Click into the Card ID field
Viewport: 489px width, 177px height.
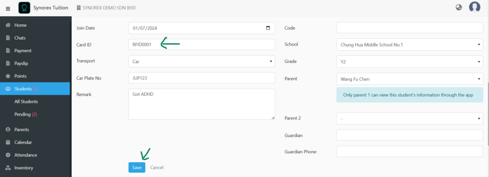coord(202,44)
